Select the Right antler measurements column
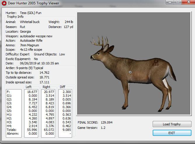The image size is (195, 144). pos(48,113)
